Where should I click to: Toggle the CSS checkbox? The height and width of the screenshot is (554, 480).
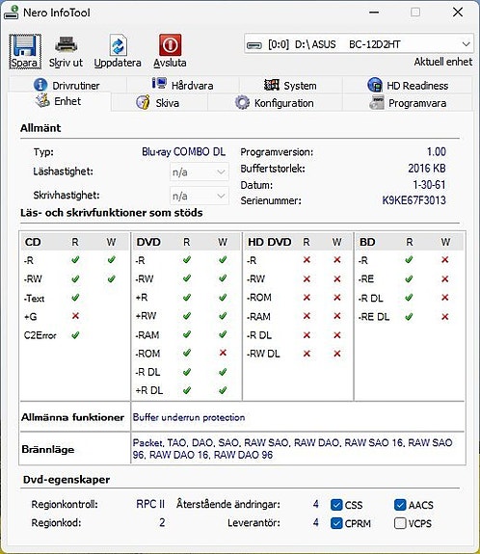tap(336, 505)
